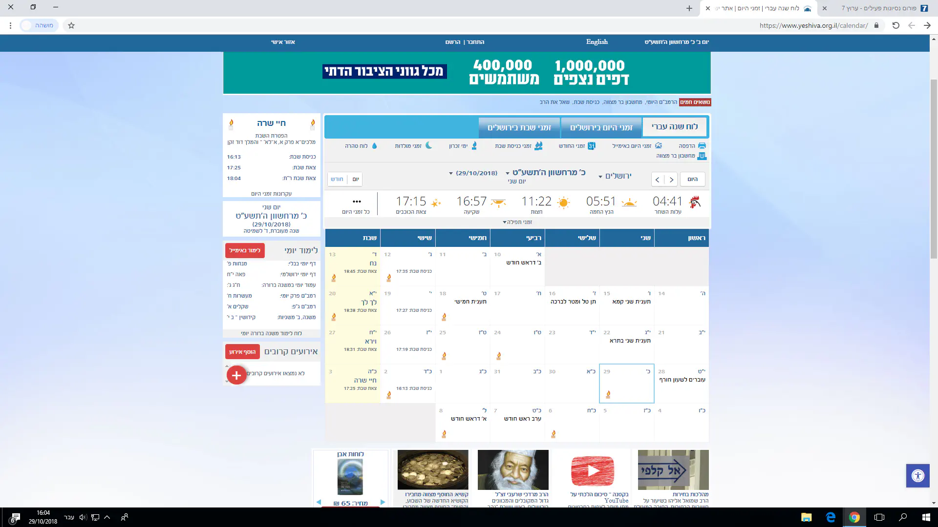Open Chrome from the Windows taskbar
This screenshot has height=527, width=938.
tap(854, 517)
